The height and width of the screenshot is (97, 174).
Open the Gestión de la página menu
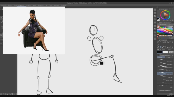click(19, 5)
